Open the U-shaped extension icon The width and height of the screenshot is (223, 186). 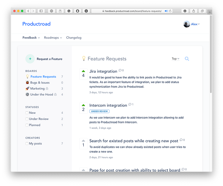tap(86, 11)
